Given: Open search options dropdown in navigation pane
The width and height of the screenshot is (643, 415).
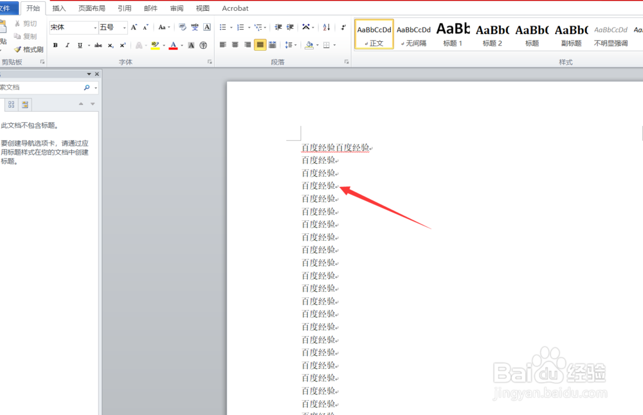Looking at the screenshot, I should pos(96,87).
